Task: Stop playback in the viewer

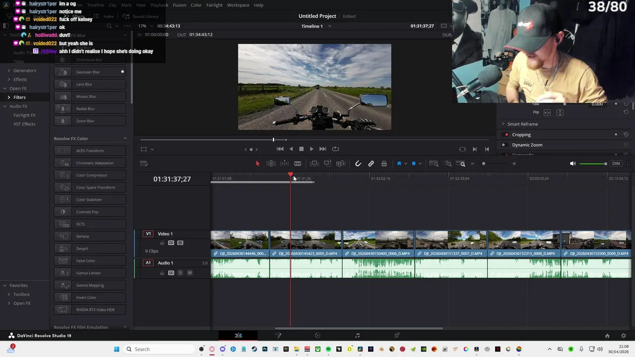Action: coord(301,149)
